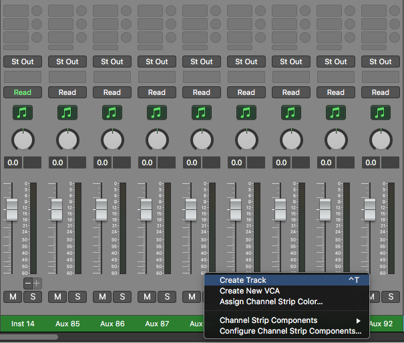Open the instrument icon on Aux 87

pos(157,113)
